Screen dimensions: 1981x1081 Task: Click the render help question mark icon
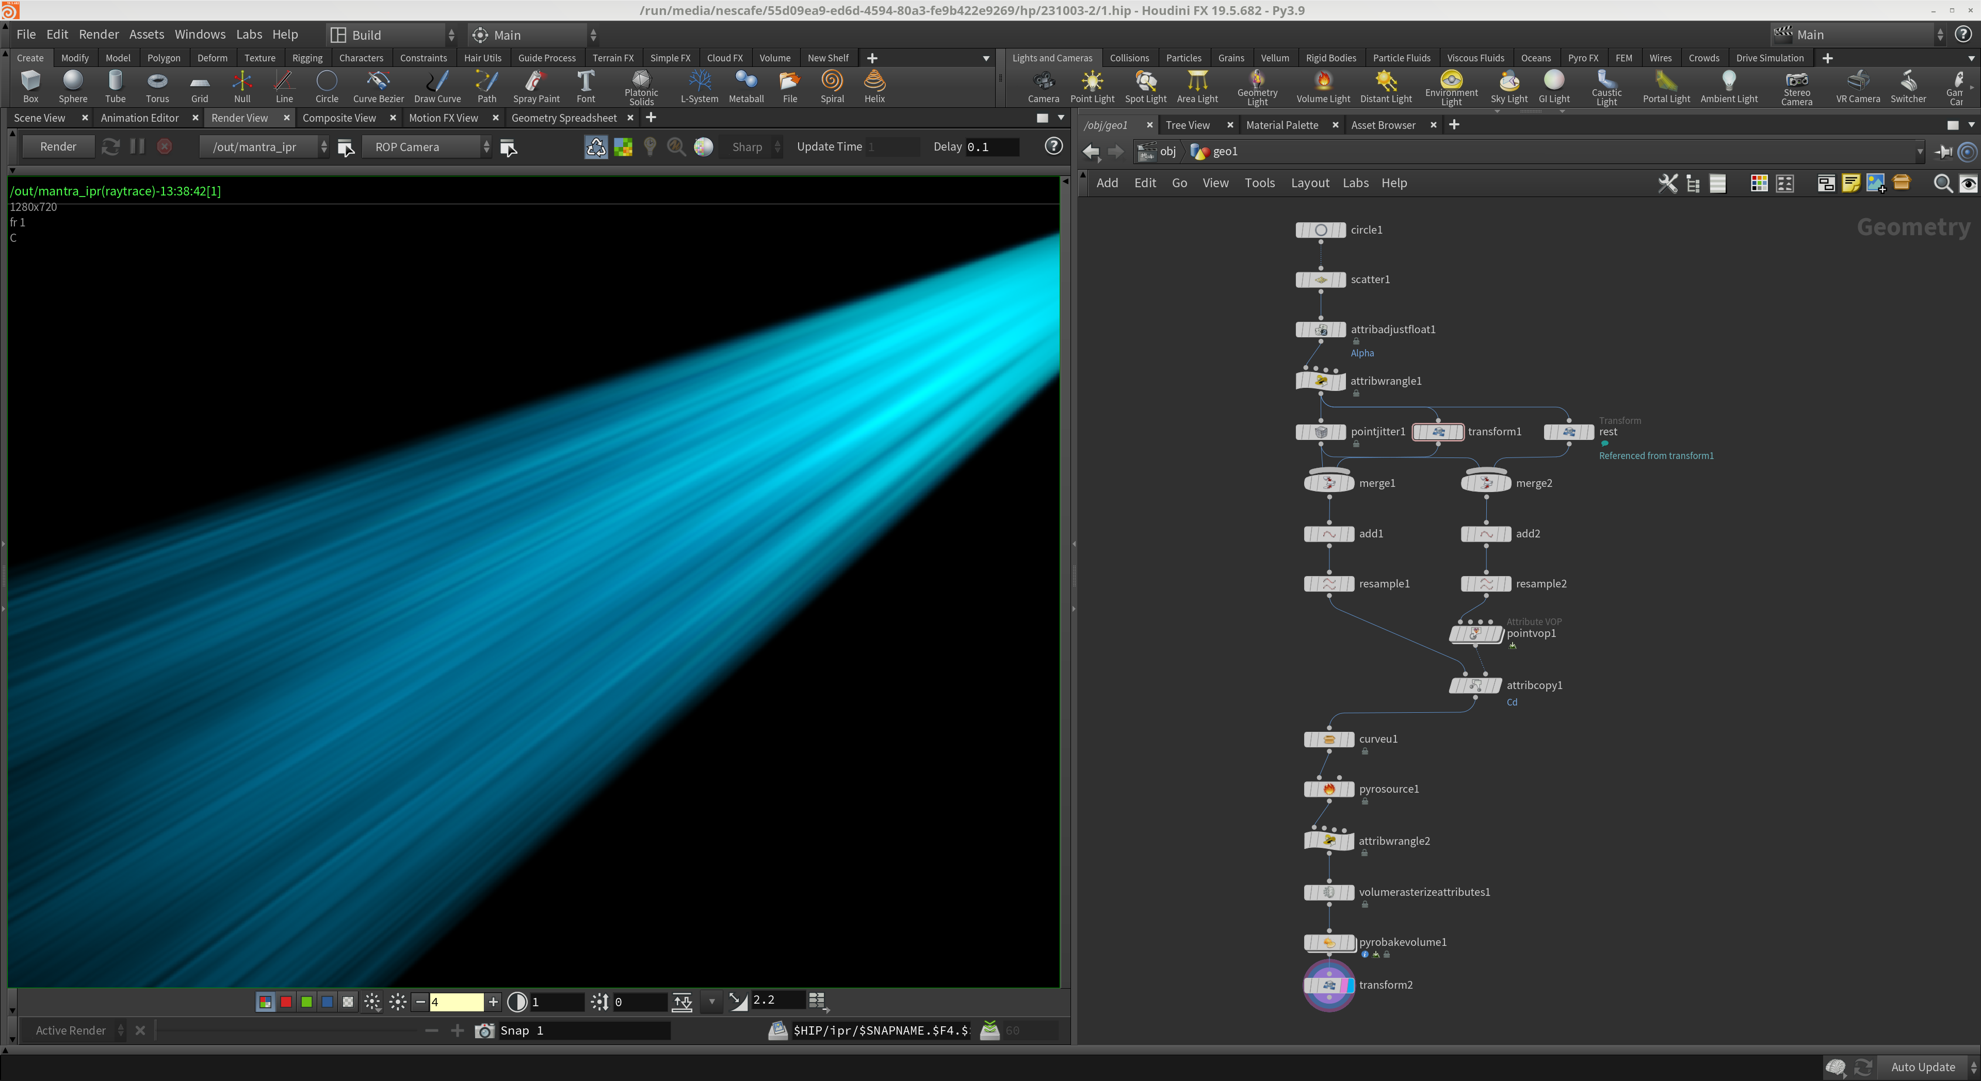point(1053,146)
